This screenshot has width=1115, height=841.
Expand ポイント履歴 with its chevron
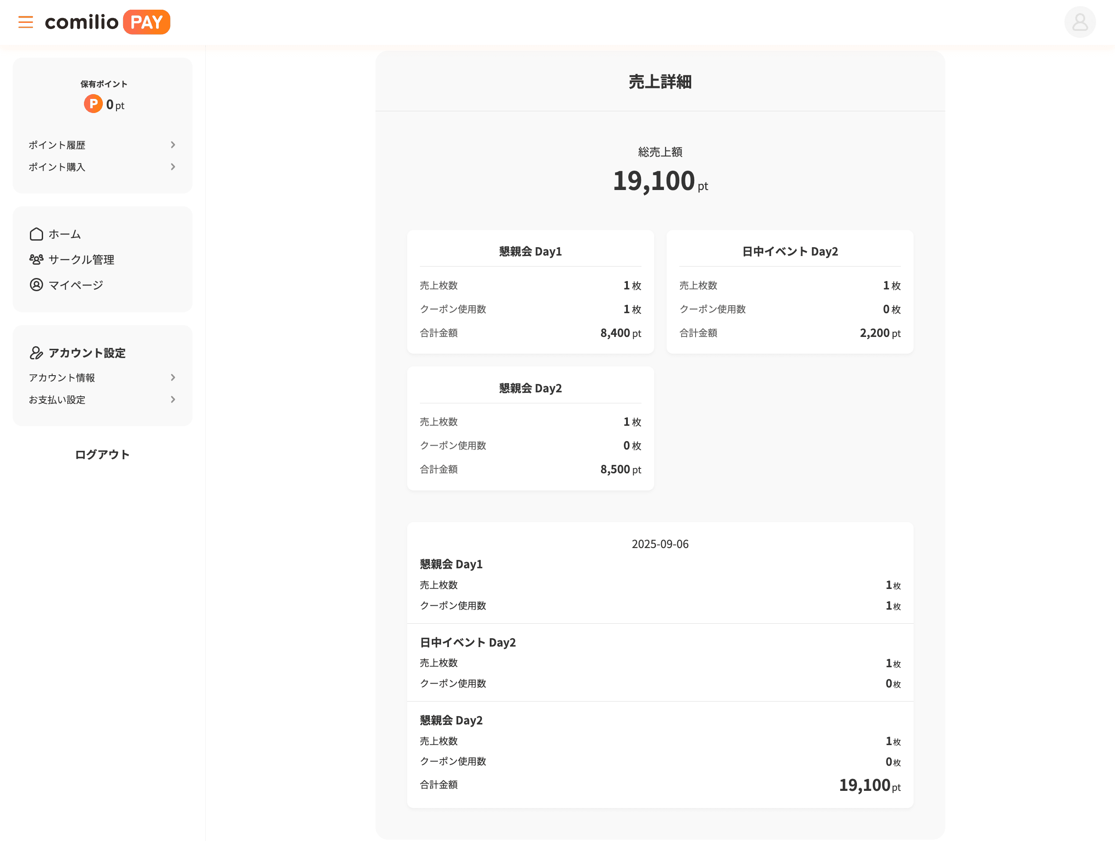pyautogui.click(x=173, y=145)
